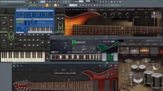Screen dimensions: 163x91
Task: Click the Bridge knob in Bass Control
Action: pos(105,15)
